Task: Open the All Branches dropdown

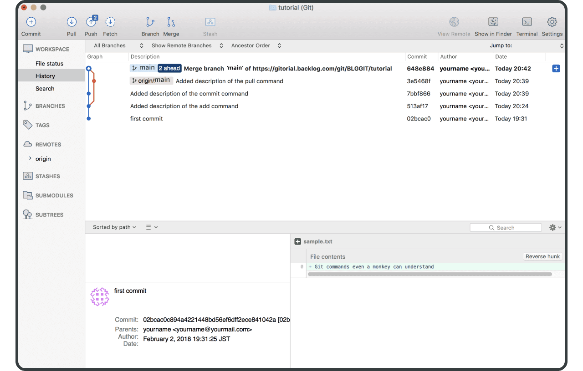Action: 118,45
